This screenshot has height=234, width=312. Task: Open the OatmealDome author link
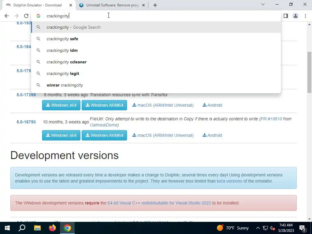tap(104, 125)
